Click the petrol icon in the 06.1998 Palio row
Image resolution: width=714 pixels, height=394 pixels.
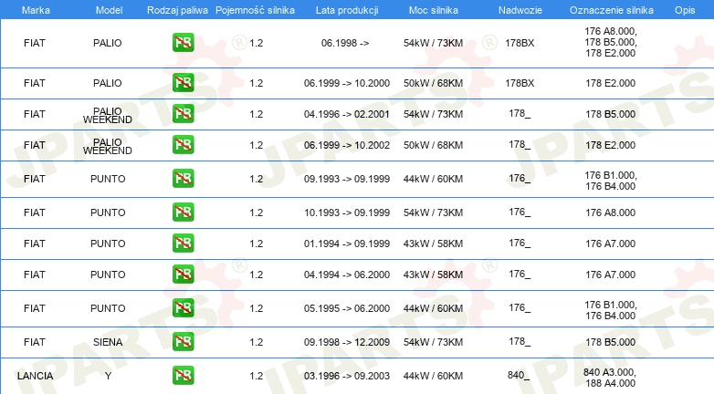183,43
